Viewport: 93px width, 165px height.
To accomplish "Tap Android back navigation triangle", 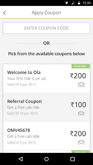I will pos(21,159).
